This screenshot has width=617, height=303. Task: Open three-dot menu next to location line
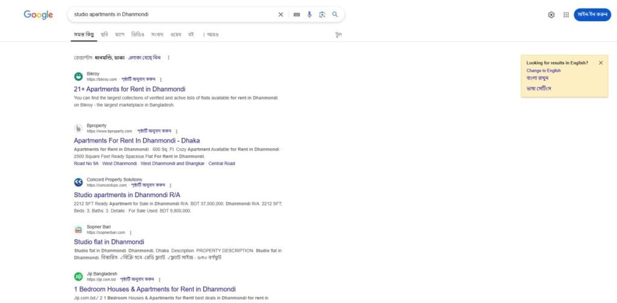[x=169, y=57]
